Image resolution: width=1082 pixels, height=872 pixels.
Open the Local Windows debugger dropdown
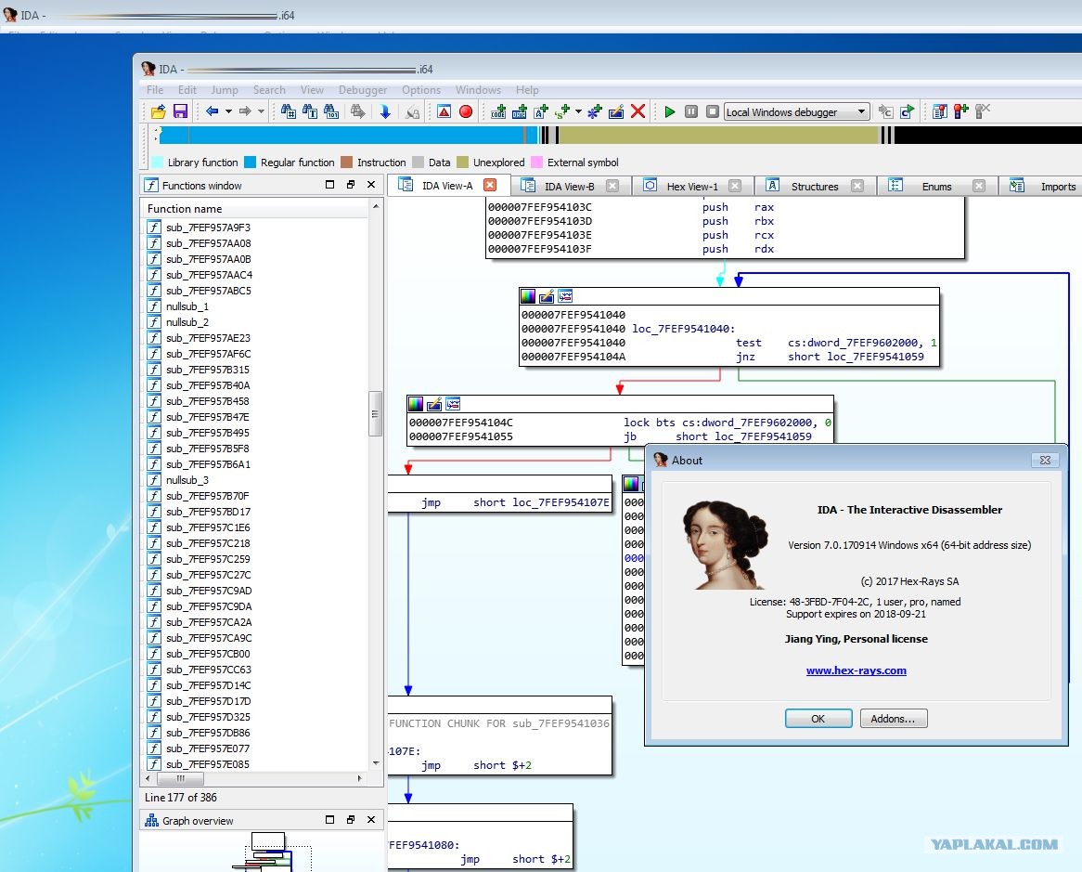[x=796, y=111]
